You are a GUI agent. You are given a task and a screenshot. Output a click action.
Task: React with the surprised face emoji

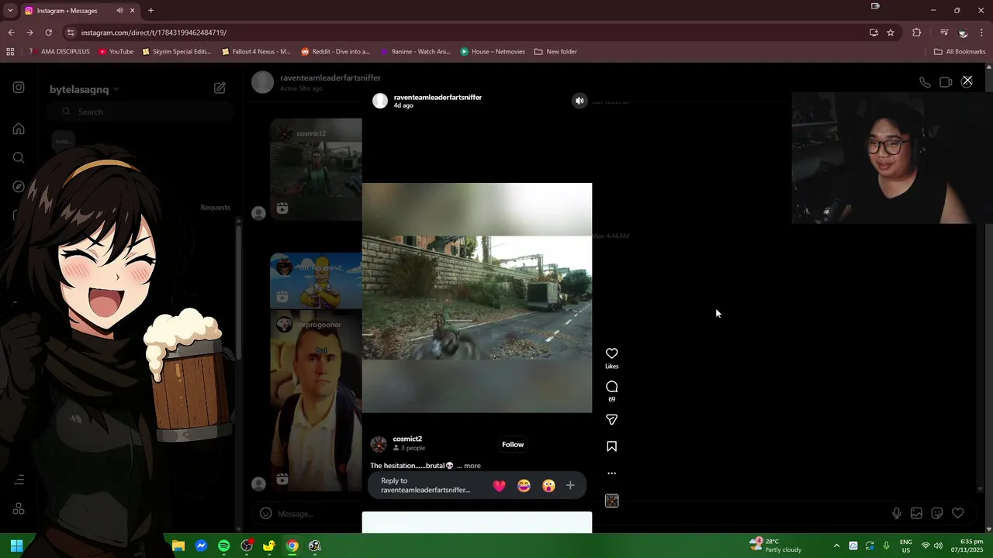coord(548,486)
